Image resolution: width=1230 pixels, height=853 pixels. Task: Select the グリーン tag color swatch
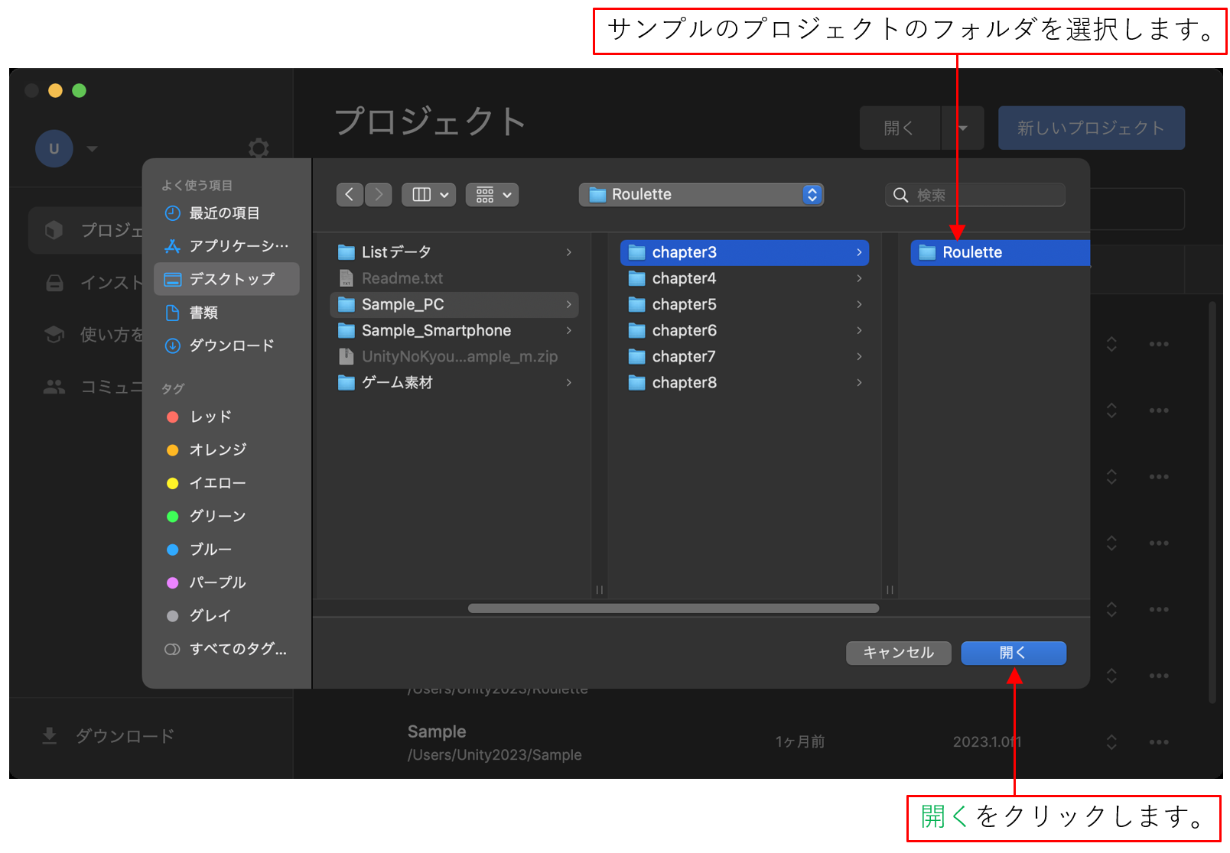pyautogui.click(x=172, y=516)
